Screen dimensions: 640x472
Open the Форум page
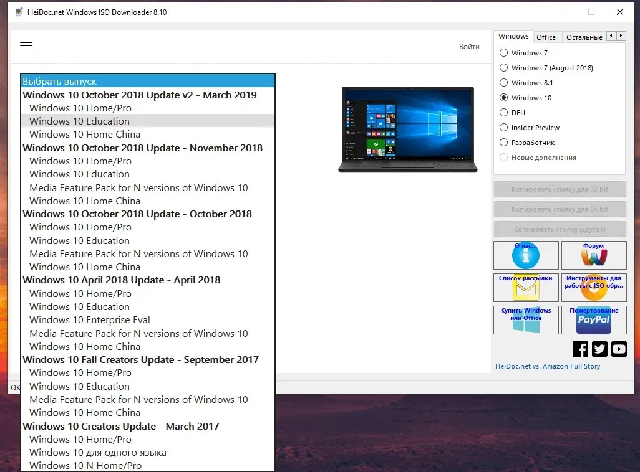coord(594,255)
